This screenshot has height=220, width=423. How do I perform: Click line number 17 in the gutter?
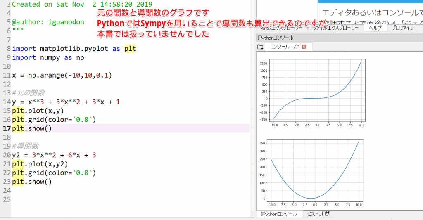coord(7,128)
